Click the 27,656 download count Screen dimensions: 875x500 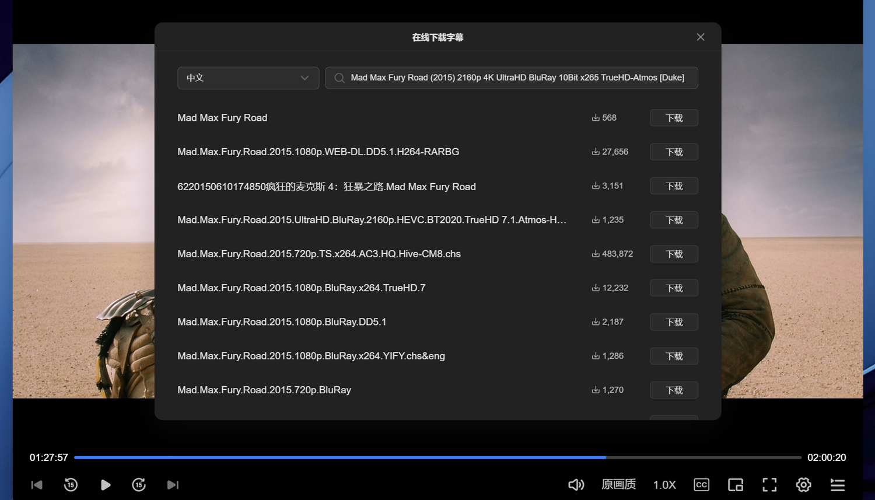610,152
